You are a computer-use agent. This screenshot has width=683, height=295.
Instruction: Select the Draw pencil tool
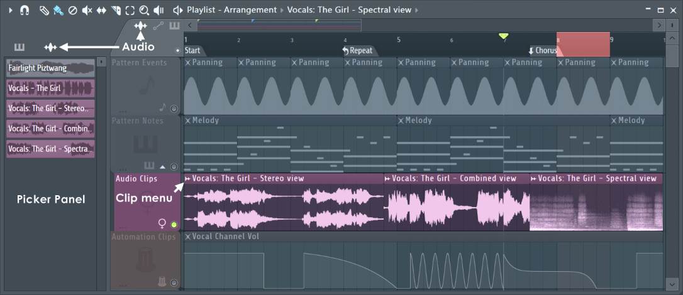[43, 10]
